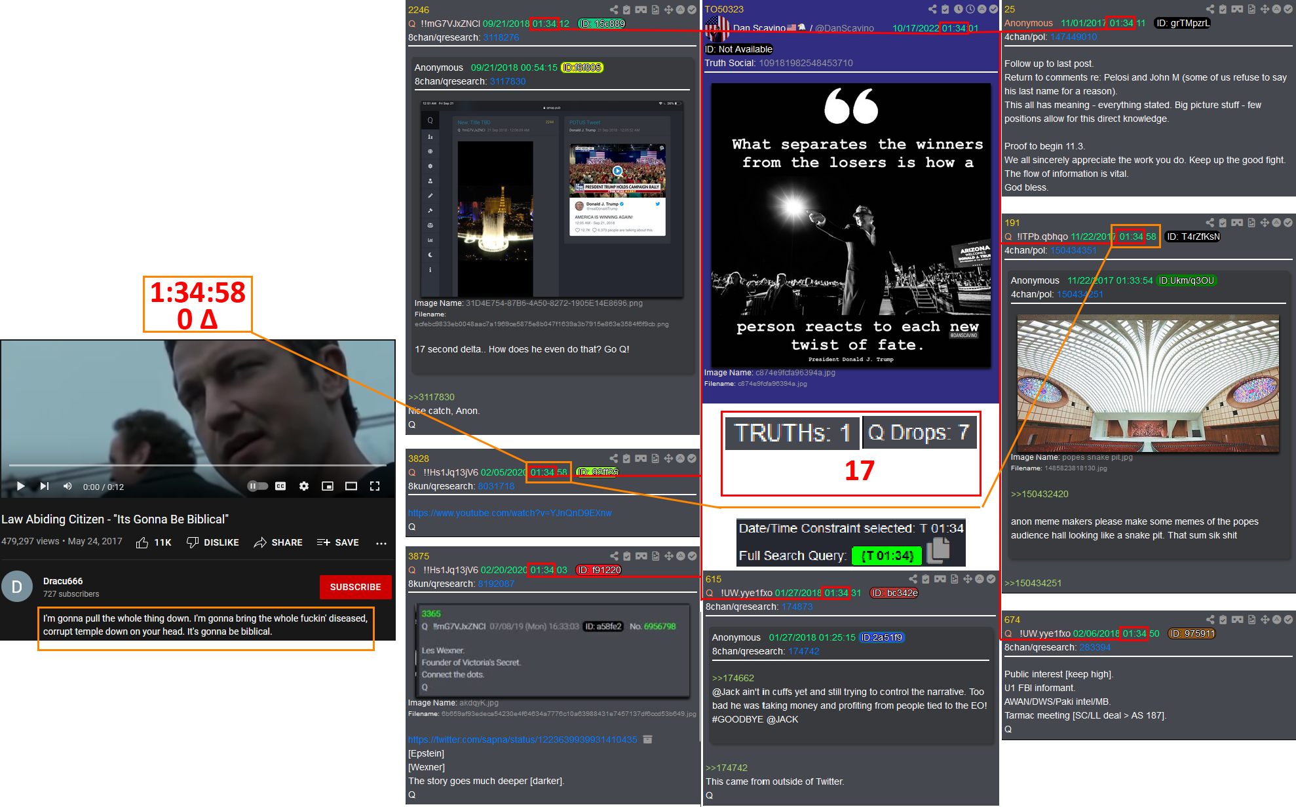
Task: Save the video to a playlist
Action: click(338, 542)
